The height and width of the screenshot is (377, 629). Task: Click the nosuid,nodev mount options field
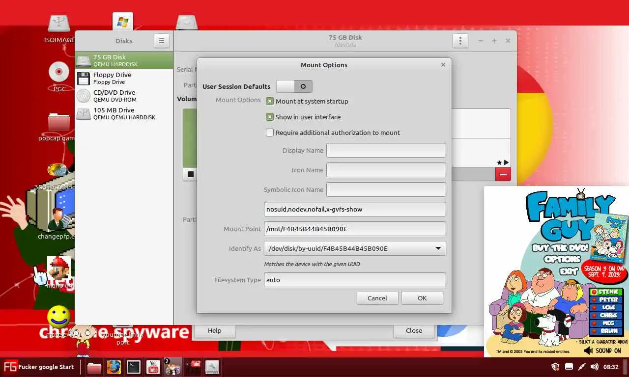(x=355, y=209)
